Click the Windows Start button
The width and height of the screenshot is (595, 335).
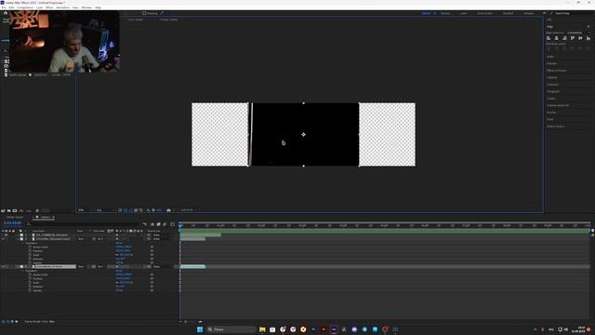click(200, 329)
